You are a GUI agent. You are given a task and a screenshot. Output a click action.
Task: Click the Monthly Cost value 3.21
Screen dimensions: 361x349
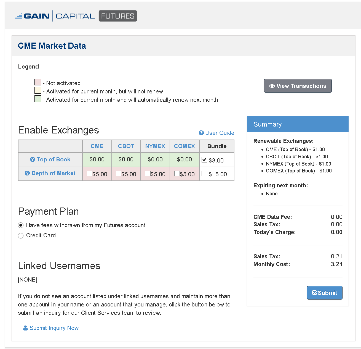[337, 264]
